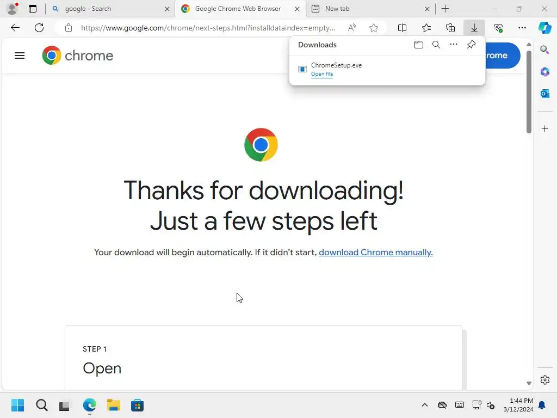Open File Explorer from taskbar
The image size is (557, 418).
tap(114, 405)
